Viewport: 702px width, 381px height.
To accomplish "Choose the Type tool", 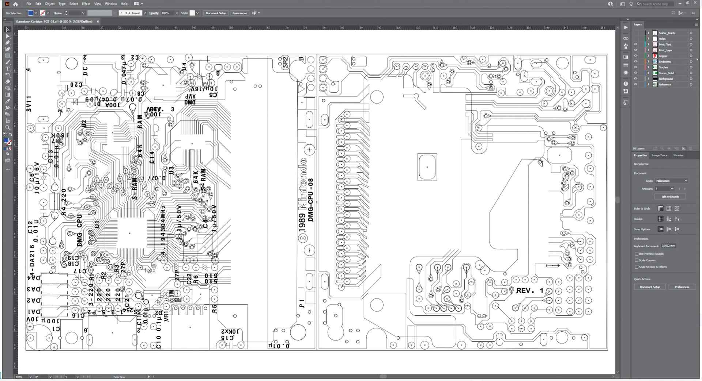I will [x=7, y=68].
